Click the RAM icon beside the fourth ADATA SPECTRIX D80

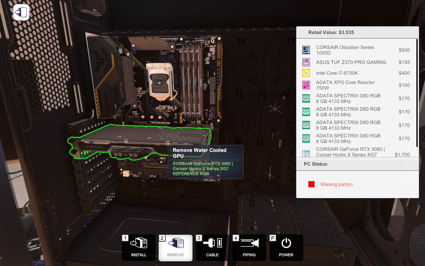point(306,139)
